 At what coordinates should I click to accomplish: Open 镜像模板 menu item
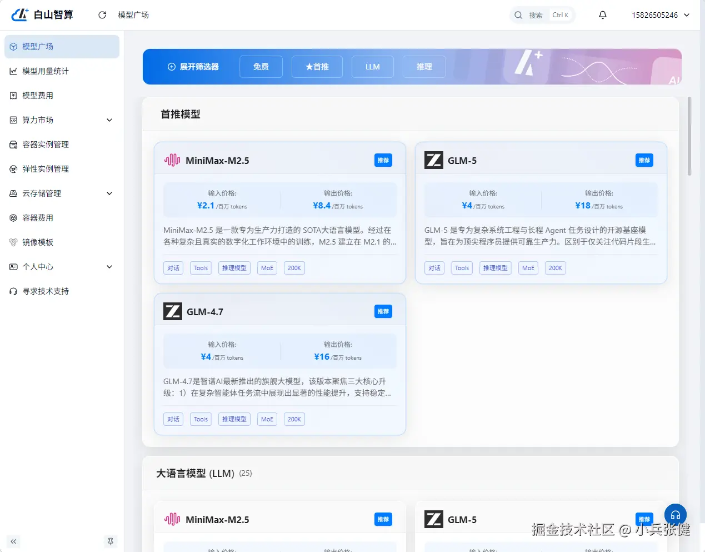pos(62,242)
